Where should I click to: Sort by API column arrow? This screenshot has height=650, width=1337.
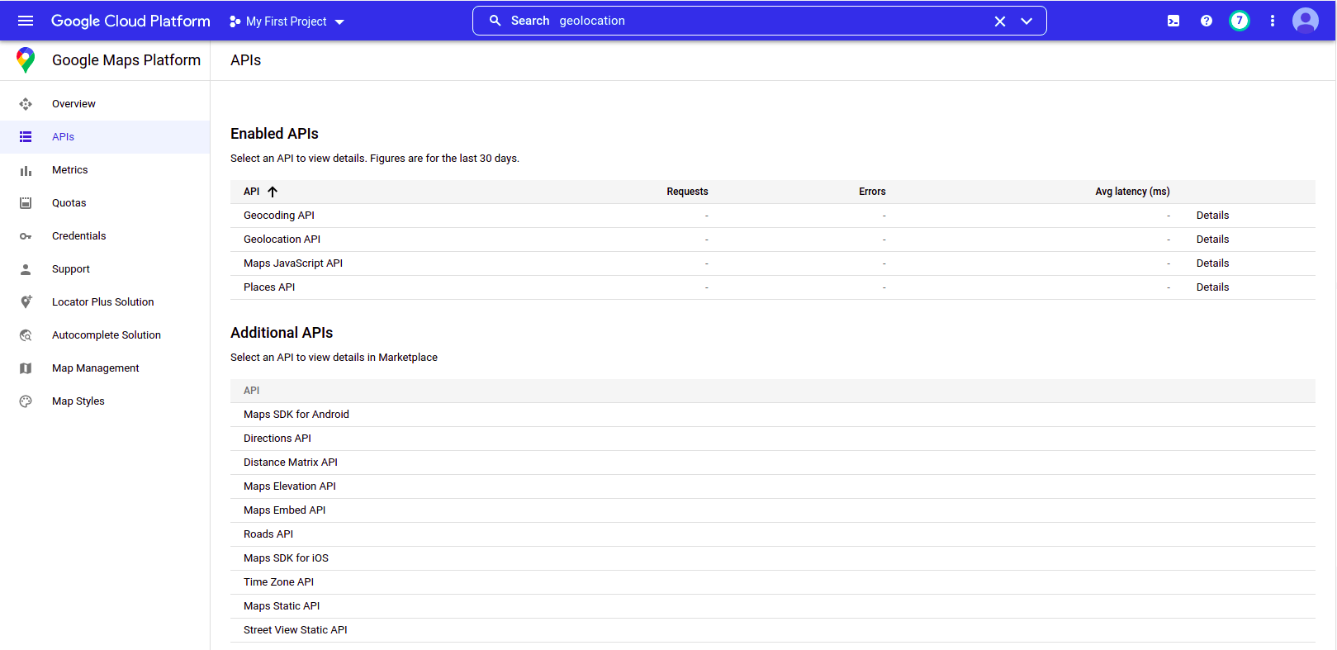273,192
